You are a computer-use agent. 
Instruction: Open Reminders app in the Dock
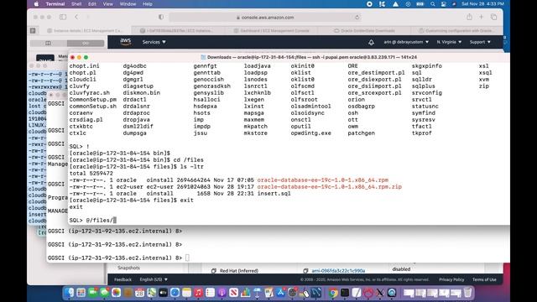point(210,293)
